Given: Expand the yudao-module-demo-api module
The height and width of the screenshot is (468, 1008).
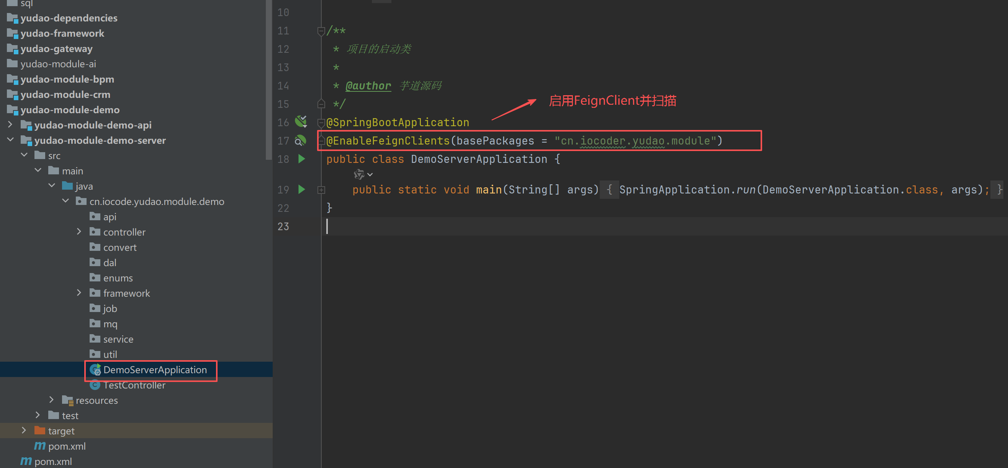Looking at the screenshot, I should tap(10, 125).
